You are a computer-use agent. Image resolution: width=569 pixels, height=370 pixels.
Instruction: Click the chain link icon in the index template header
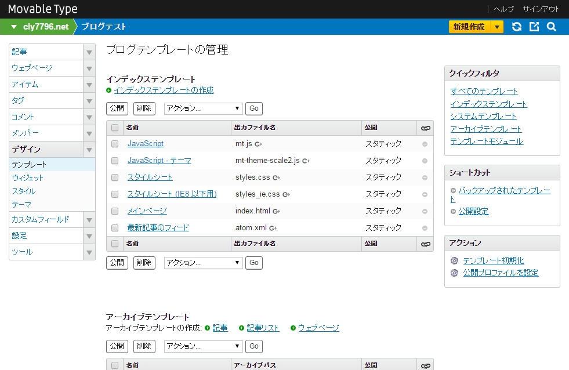click(425, 127)
